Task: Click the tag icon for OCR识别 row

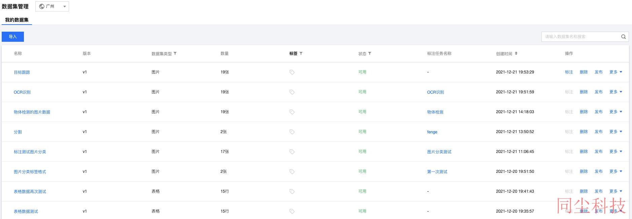Action: pyautogui.click(x=292, y=92)
